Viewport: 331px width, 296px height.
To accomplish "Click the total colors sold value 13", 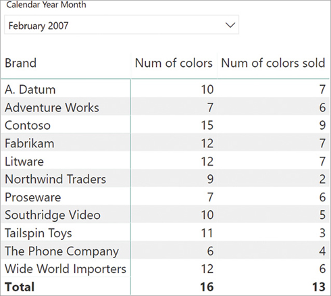I will pyautogui.click(x=319, y=287).
